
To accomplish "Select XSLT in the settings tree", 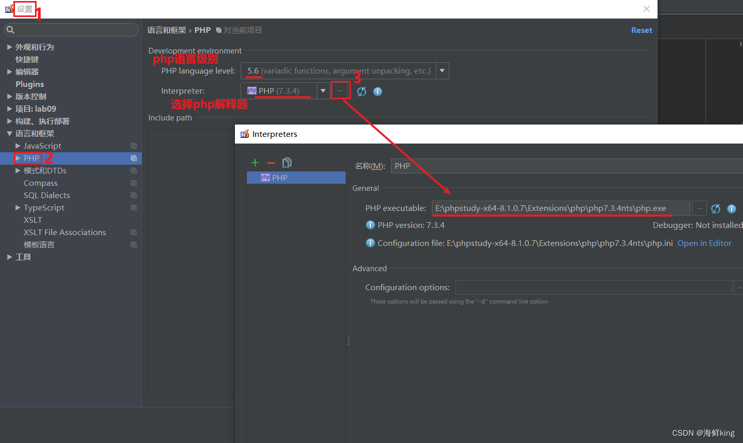I will pos(33,220).
